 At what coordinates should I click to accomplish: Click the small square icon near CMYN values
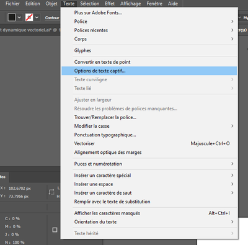pyautogui.click(x=55, y=229)
